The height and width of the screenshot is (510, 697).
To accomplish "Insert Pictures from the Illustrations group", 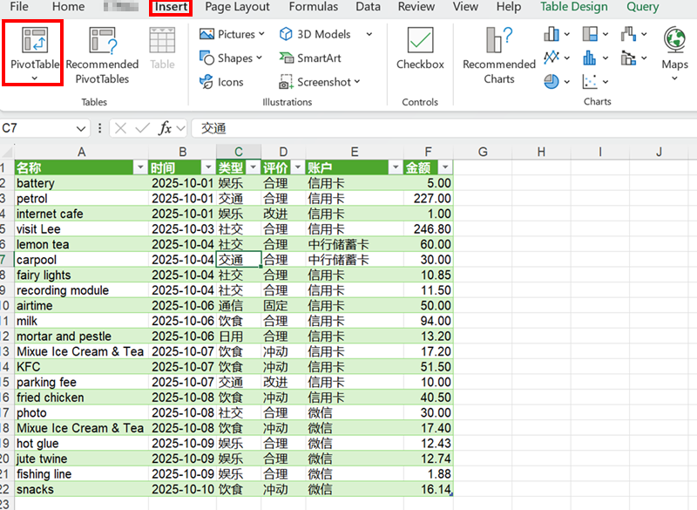I will (232, 34).
